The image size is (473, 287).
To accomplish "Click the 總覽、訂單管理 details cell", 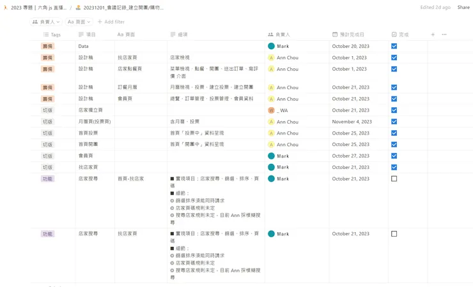I will pos(216,99).
